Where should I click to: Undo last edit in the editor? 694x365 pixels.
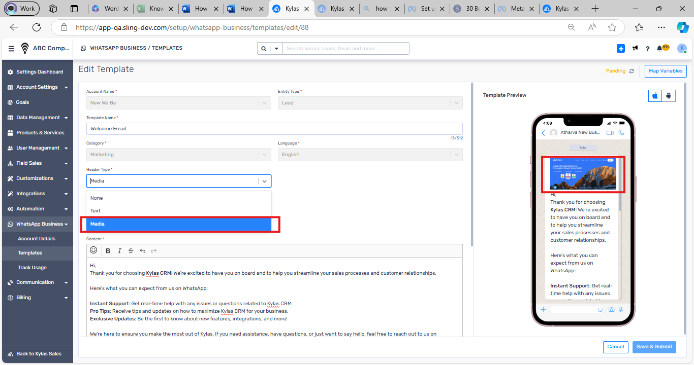coord(142,251)
